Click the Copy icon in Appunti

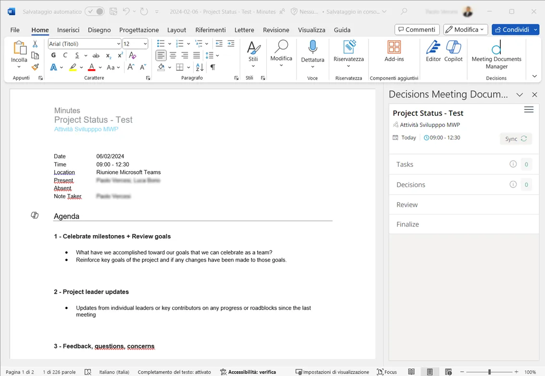tap(35, 55)
